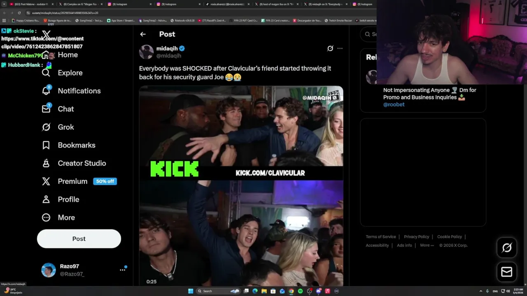Screen dimensions: 527x296
Task: Expand the footer More options
Action: coord(427,245)
